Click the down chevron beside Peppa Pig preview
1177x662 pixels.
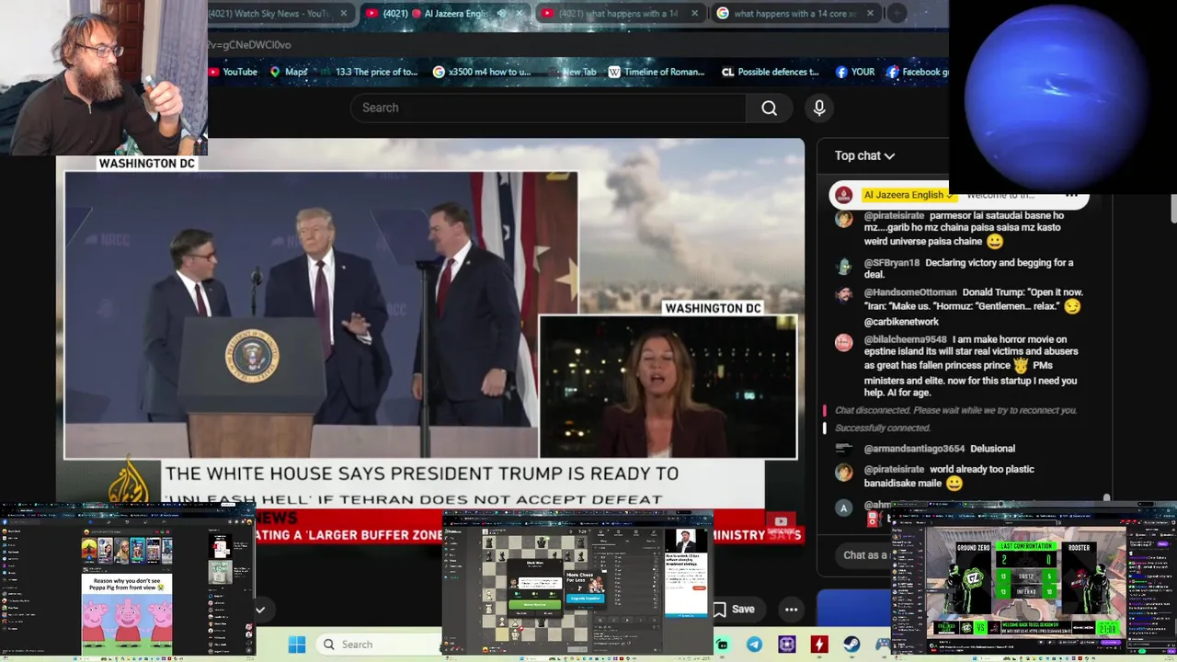(x=260, y=609)
